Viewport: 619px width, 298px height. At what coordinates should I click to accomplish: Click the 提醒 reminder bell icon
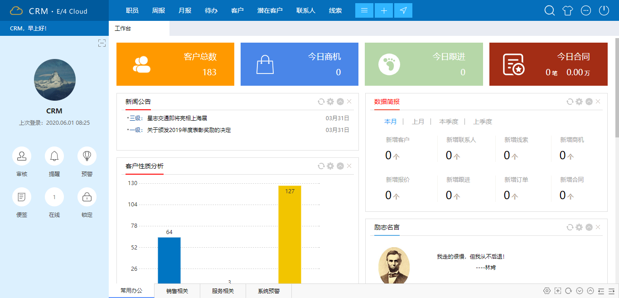coord(54,156)
